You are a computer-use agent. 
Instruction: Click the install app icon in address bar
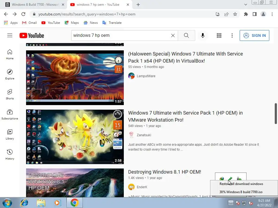click(x=218, y=14)
